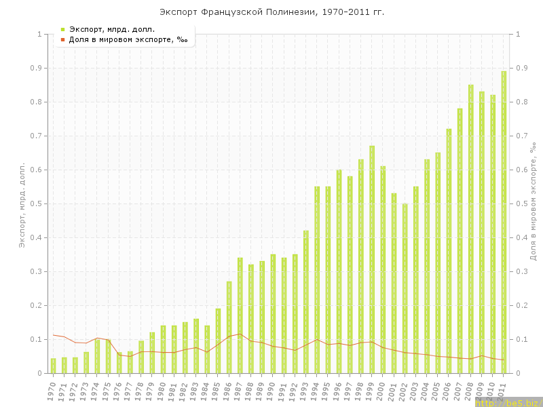Click the 1970 year label on x-axis
Image resolution: width=543 pixels, height=407 pixels.
[52, 390]
